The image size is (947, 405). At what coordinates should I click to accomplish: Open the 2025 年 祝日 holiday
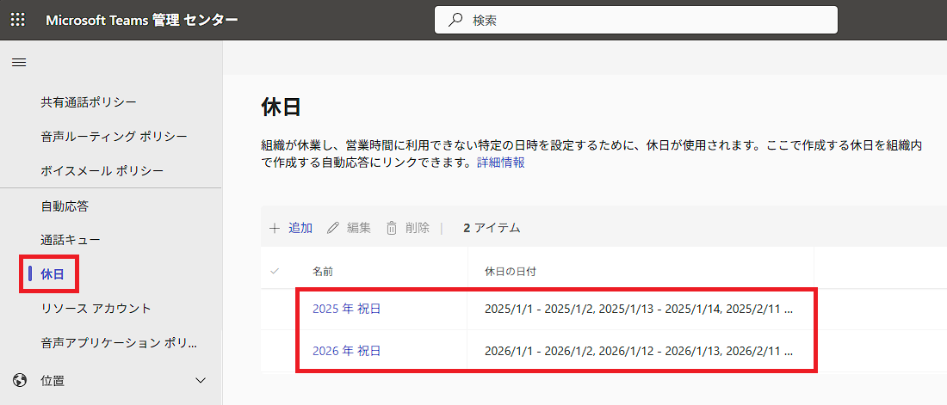(x=347, y=309)
